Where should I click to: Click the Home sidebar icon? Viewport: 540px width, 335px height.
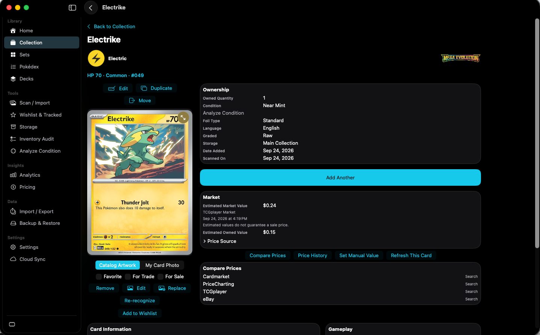(x=13, y=30)
